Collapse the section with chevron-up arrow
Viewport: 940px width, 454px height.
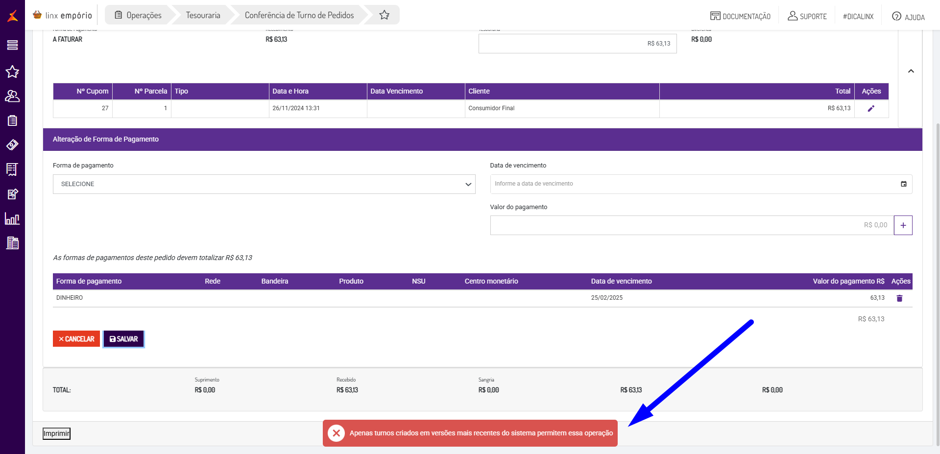(x=911, y=72)
